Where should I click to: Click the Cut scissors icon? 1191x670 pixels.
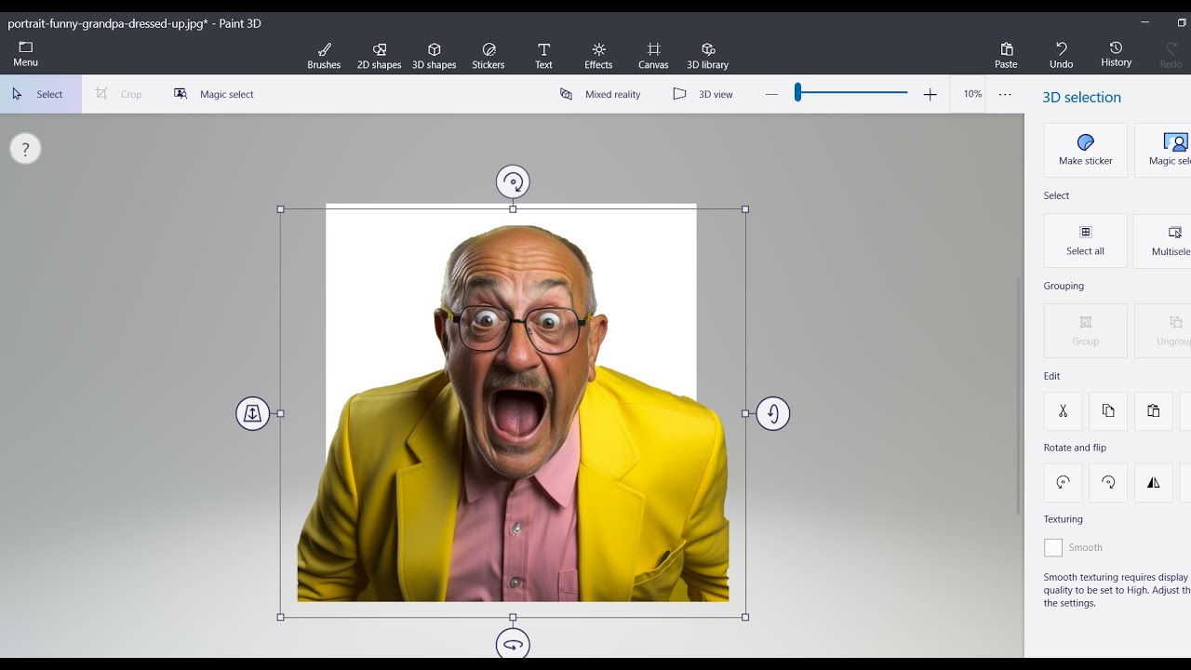pyautogui.click(x=1063, y=410)
